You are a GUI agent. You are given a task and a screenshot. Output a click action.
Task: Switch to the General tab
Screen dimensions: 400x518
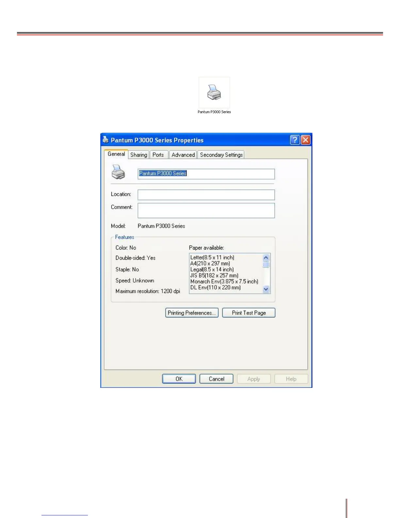[x=116, y=154]
